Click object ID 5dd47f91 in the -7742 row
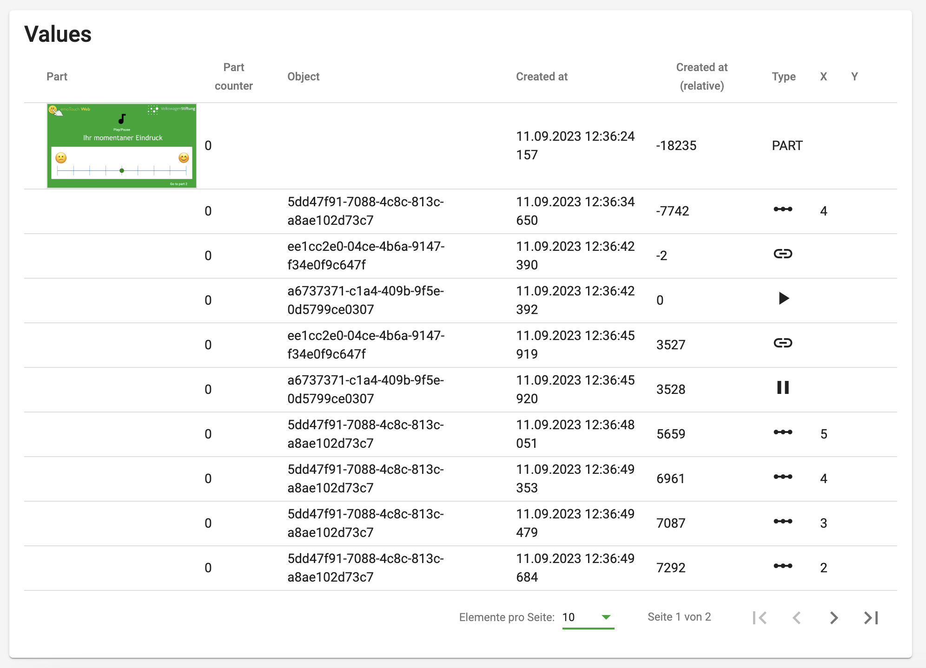This screenshot has width=926, height=668. pos(366,211)
